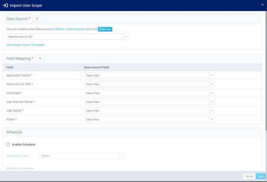Image resolution: width=267 pixels, height=182 pixels.
Task: Click the Frequency Type label
Action: click(17, 156)
